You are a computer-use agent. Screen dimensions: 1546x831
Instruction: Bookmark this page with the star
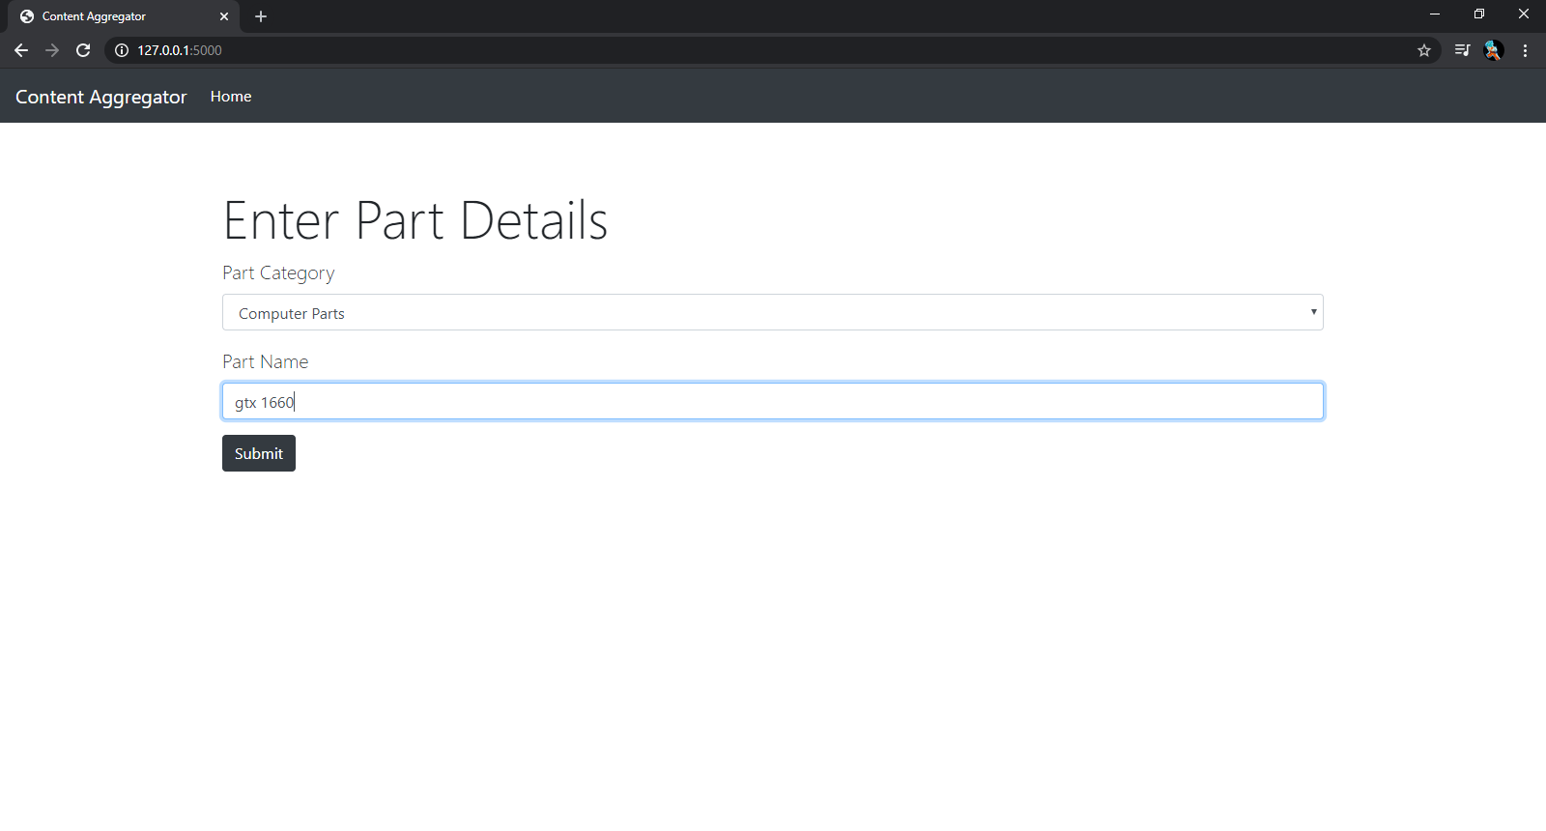pos(1424,50)
